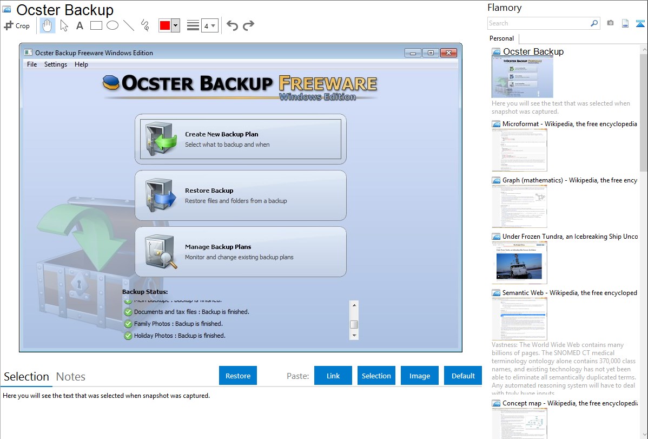648x439 pixels.
Task: Click the line thickness icon
Action: click(193, 25)
